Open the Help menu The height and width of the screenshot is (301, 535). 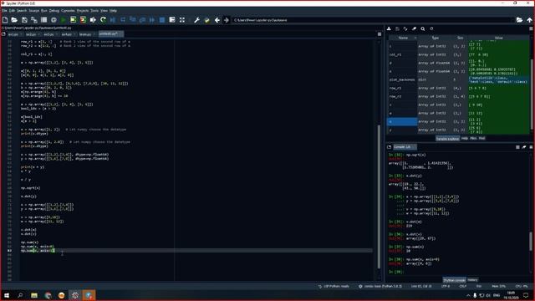113,11
